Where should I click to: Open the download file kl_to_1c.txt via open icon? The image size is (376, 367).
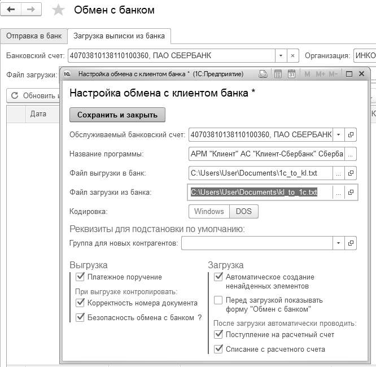pyautogui.click(x=351, y=193)
